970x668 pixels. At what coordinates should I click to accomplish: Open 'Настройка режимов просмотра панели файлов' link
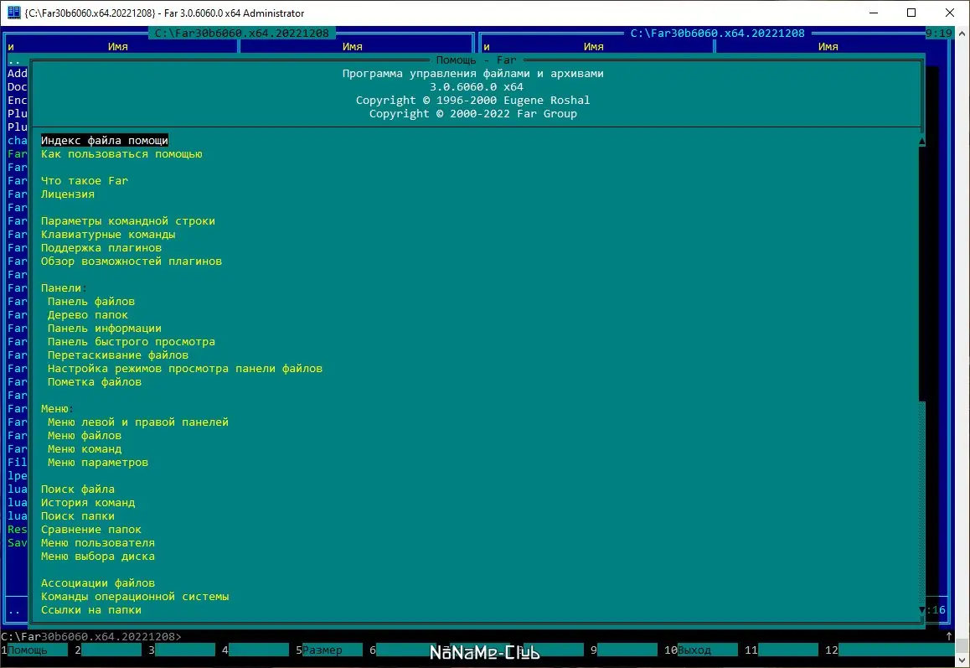[x=185, y=369]
